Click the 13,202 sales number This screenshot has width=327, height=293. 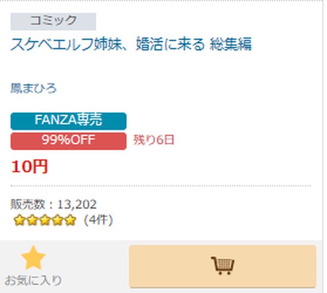[77, 205]
